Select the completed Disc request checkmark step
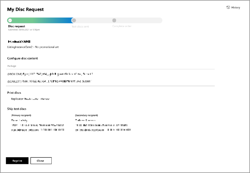 [10, 20]
